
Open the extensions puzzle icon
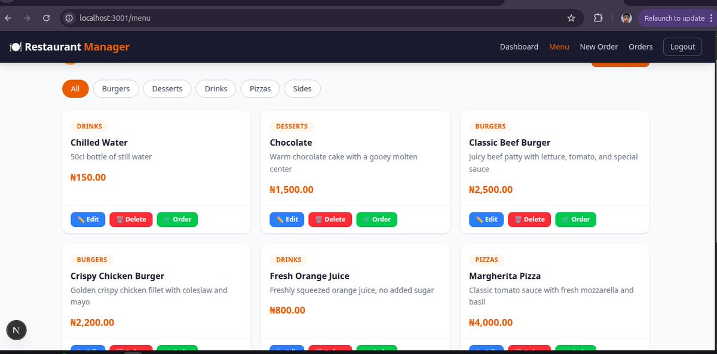[598, 19]
